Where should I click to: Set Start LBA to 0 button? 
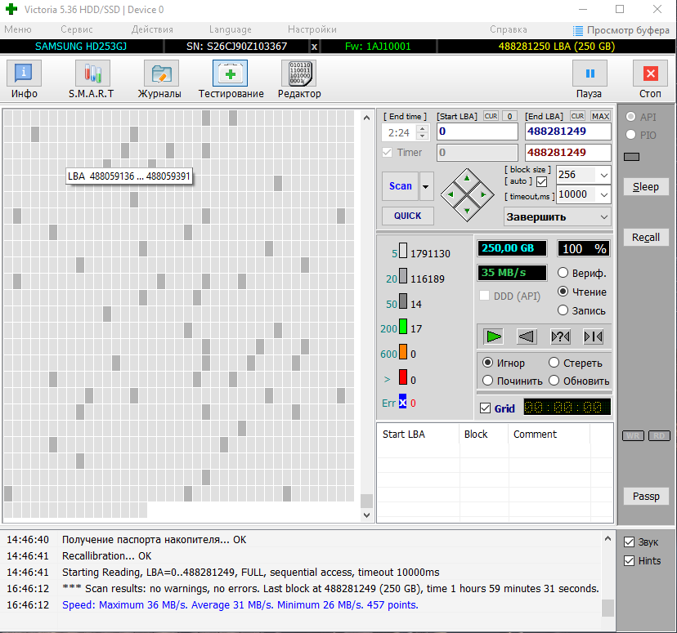click(510, 116)
